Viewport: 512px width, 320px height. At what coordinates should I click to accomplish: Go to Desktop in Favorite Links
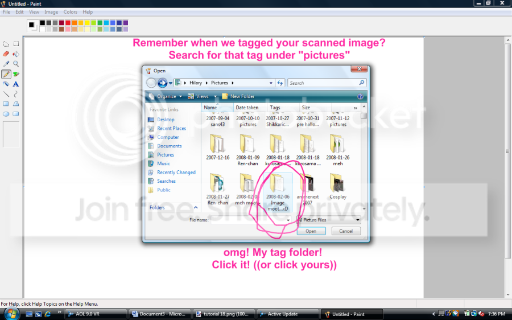tap(166, 120)
